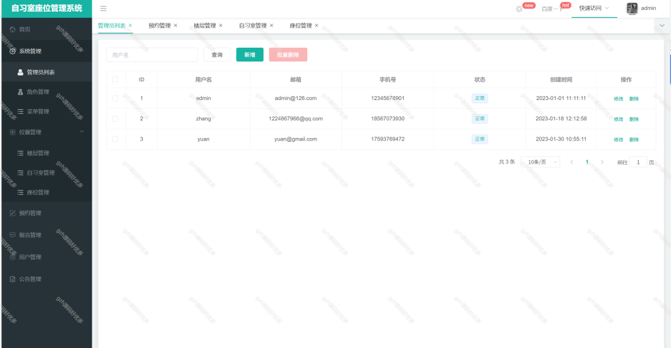This screenshot has height=348, width=671.
Task: Click the 预约管理 edit icon in sidebar
Action: 12,213
